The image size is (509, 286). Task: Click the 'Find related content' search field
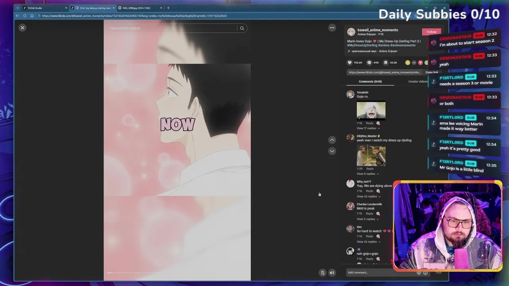pyautogui.click(x=173, y=28)
